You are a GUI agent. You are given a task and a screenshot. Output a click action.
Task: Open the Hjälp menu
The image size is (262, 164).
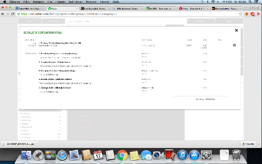pyautogui.click(x=116, y=2)
